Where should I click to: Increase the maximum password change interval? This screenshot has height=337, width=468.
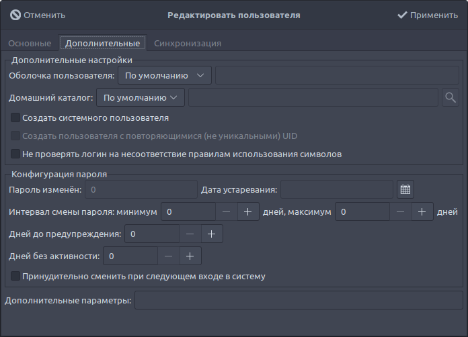422,212
